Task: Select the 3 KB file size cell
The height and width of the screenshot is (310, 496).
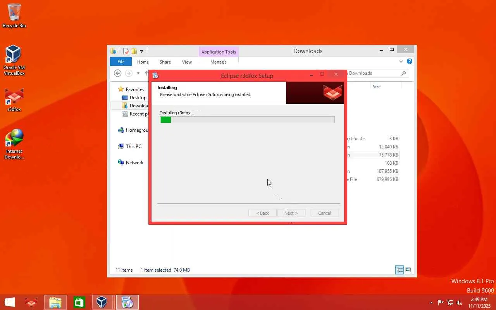Action: (394, 139)
